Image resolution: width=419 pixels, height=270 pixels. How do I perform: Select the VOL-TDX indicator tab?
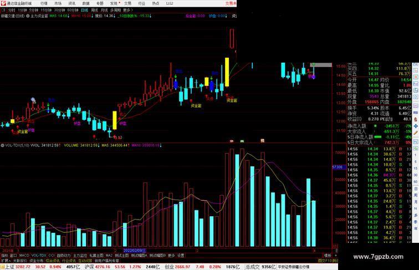tap(39, 256)
